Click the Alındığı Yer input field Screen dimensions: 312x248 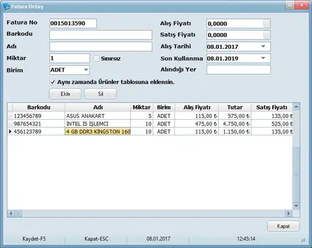[x=239, y=70]
